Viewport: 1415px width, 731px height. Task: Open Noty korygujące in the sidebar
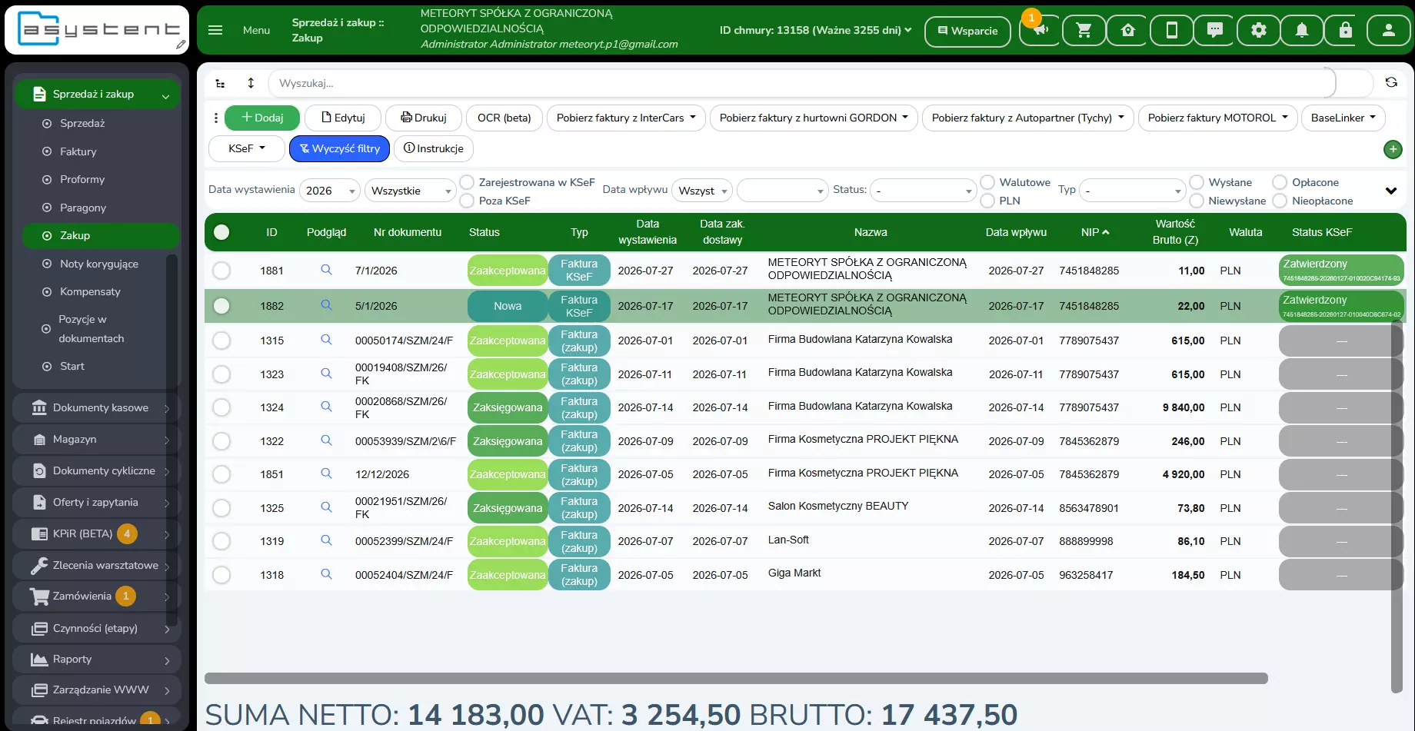[99, 264]
